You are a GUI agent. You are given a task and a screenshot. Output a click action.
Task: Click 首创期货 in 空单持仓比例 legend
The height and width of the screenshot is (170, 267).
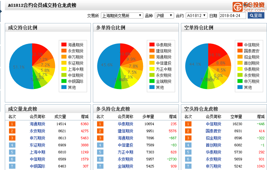tap(252, 63)
